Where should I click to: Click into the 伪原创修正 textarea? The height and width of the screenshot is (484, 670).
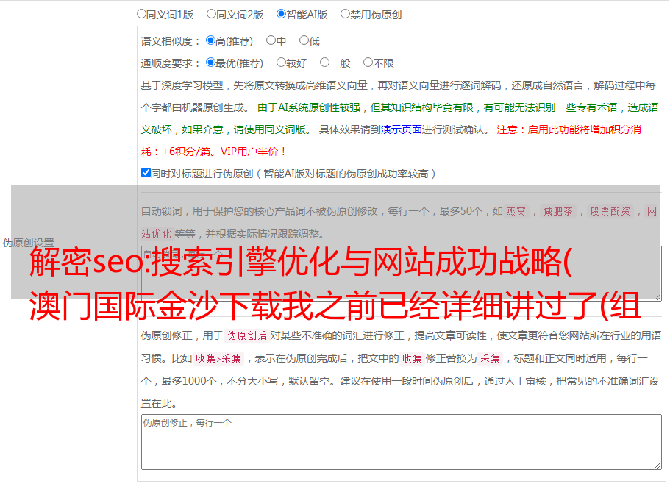coord(402,442)
